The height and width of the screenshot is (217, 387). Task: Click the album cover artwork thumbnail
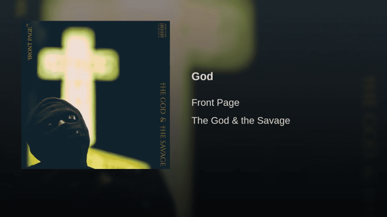(96, 95)
